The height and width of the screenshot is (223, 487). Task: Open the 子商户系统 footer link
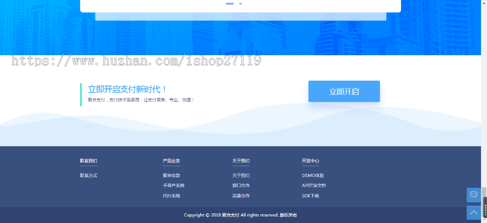click(x=174, y=186)
